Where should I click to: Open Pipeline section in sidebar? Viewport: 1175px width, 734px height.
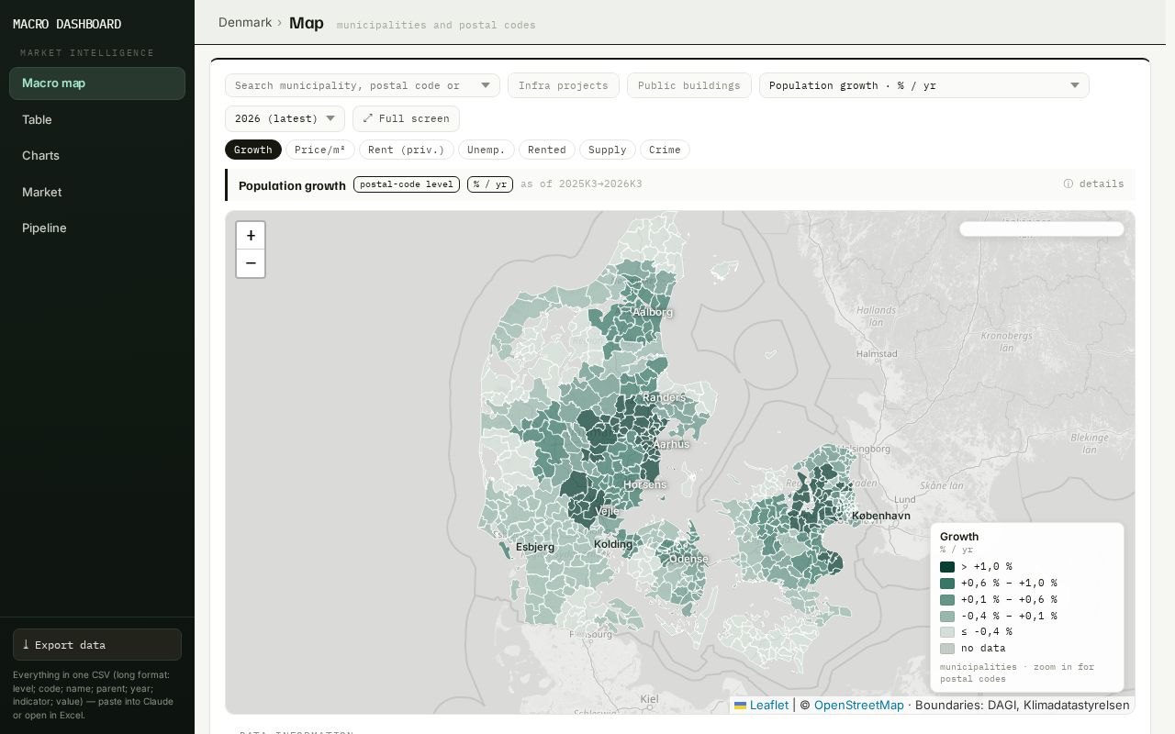pyautogui.click(x=97, y=228)
